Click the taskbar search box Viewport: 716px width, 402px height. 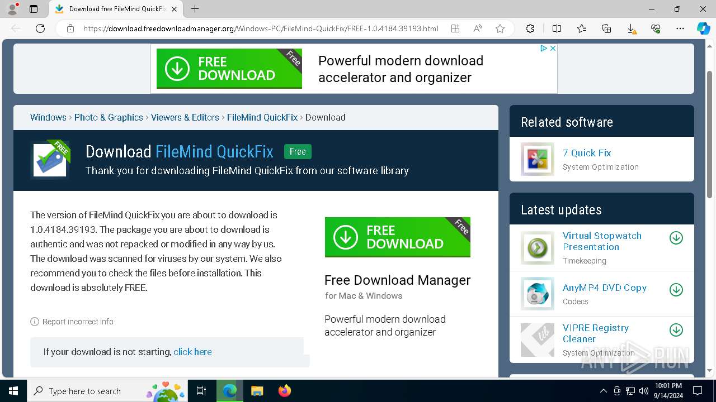(108, 391)
